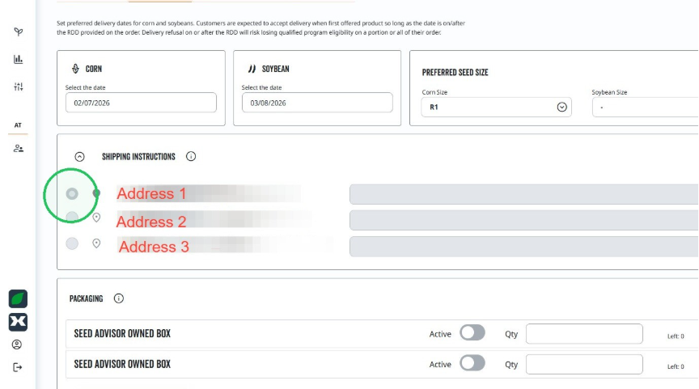
Task: Open the bar chart reports icon
Action: [19, 59]
